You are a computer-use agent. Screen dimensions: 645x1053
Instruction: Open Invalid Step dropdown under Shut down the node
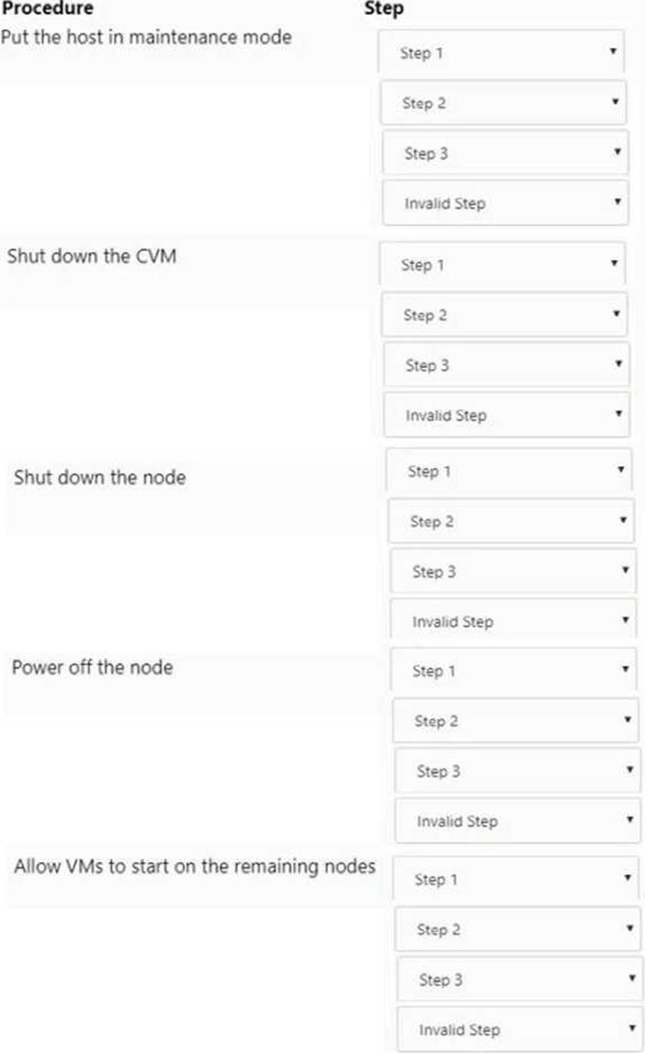[513, 622]
